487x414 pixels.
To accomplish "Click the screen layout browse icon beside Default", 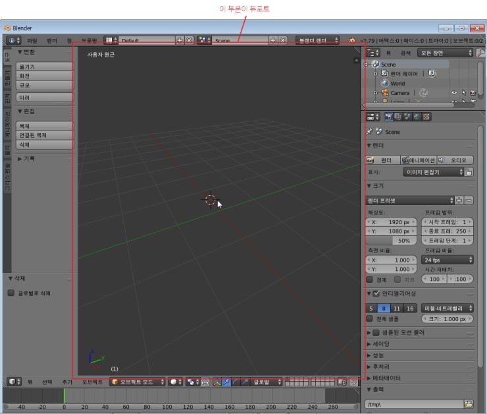I will tap(111, 40).
